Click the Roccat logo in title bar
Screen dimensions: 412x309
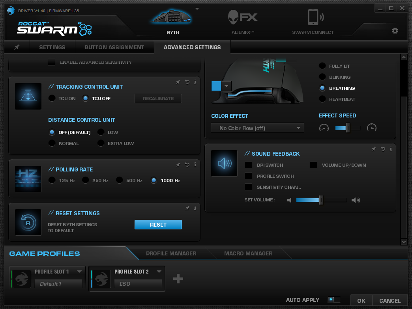[11, 11]
